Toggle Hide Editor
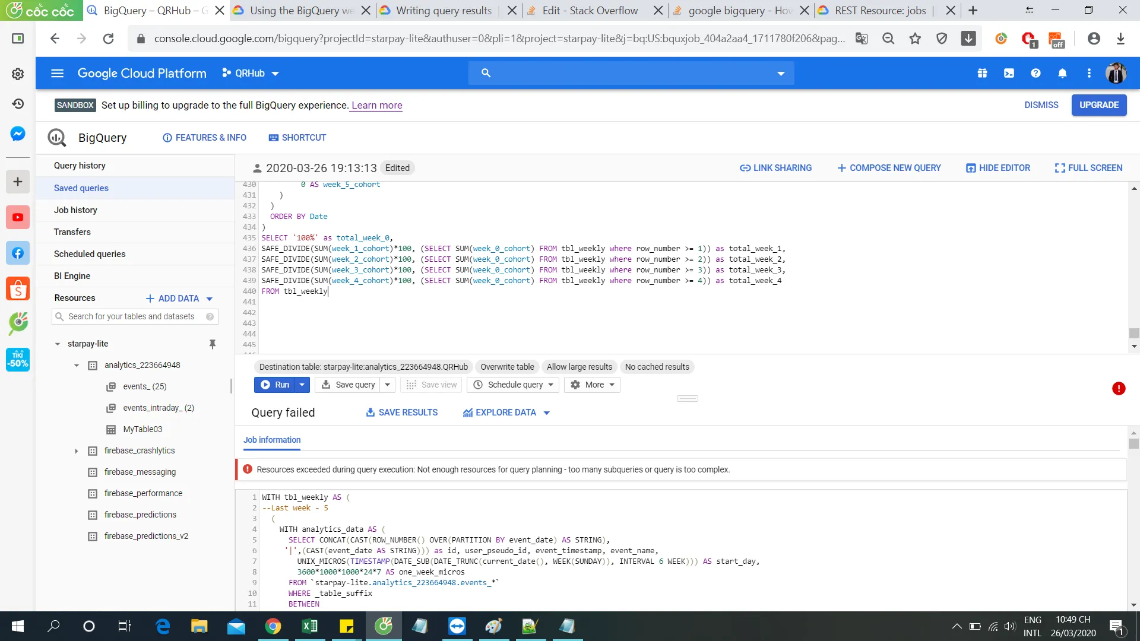 pos(997,168)
